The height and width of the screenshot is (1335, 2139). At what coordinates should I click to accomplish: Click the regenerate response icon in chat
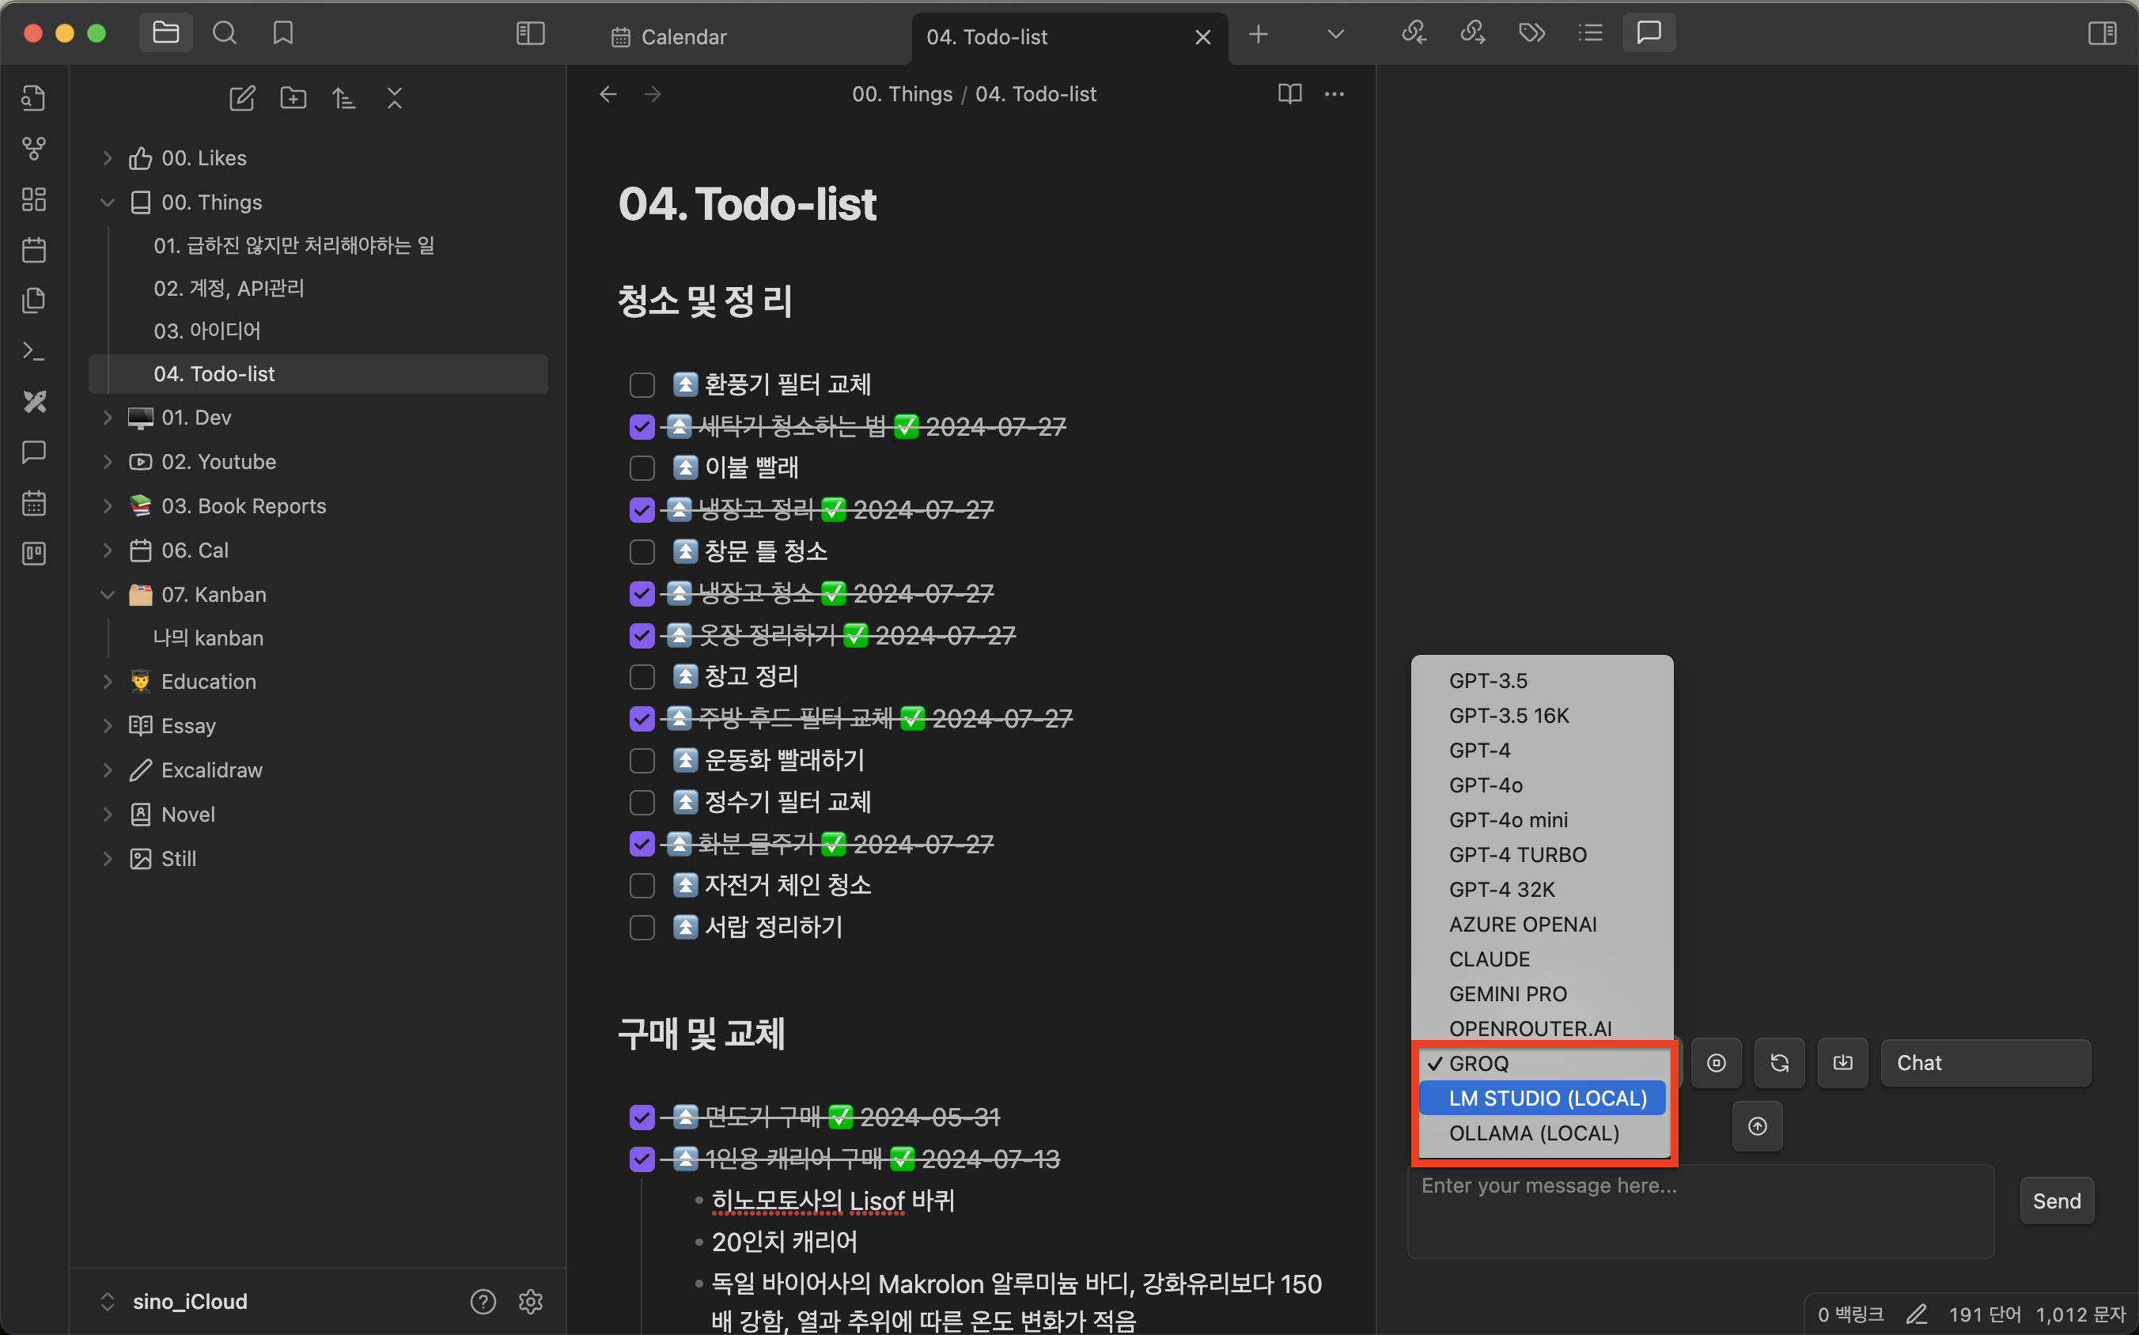click(1778, 1063)
